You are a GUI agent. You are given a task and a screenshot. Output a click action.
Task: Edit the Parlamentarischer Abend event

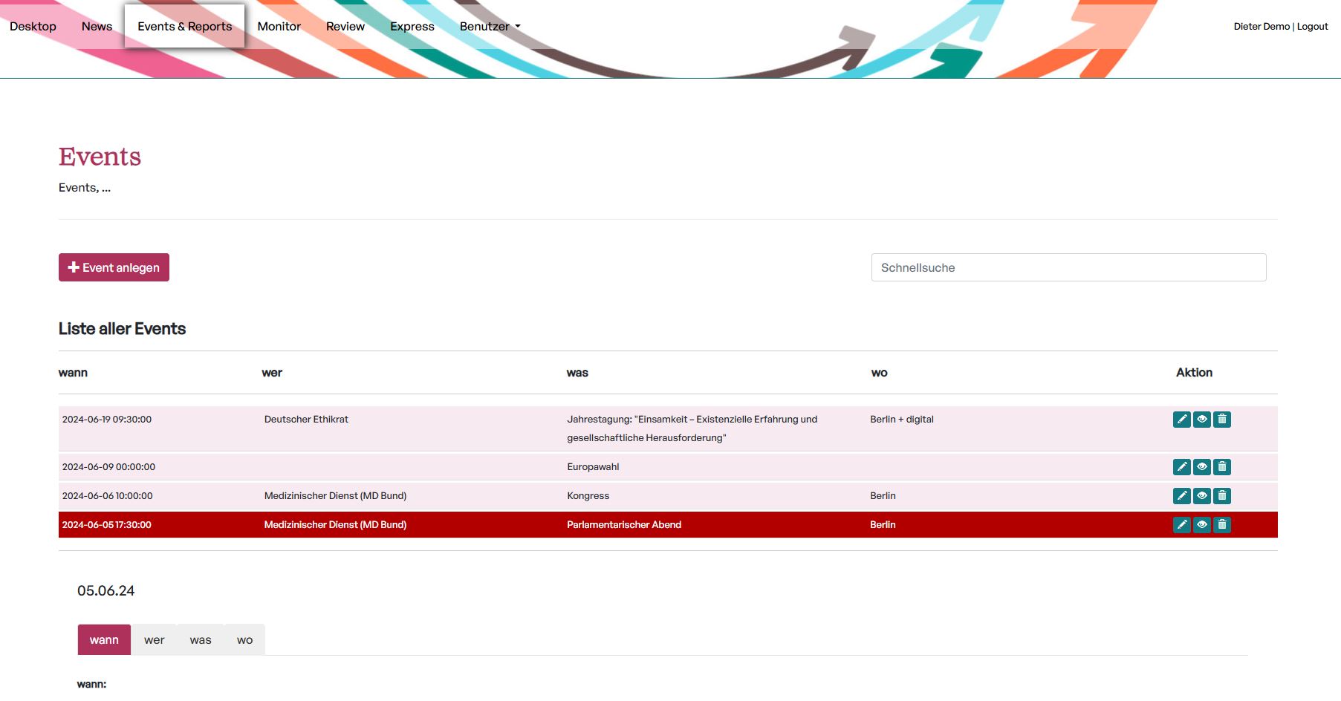1181,525
